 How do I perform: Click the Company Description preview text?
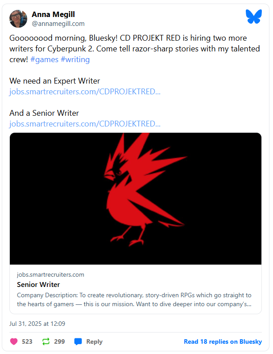click(134, 299)
